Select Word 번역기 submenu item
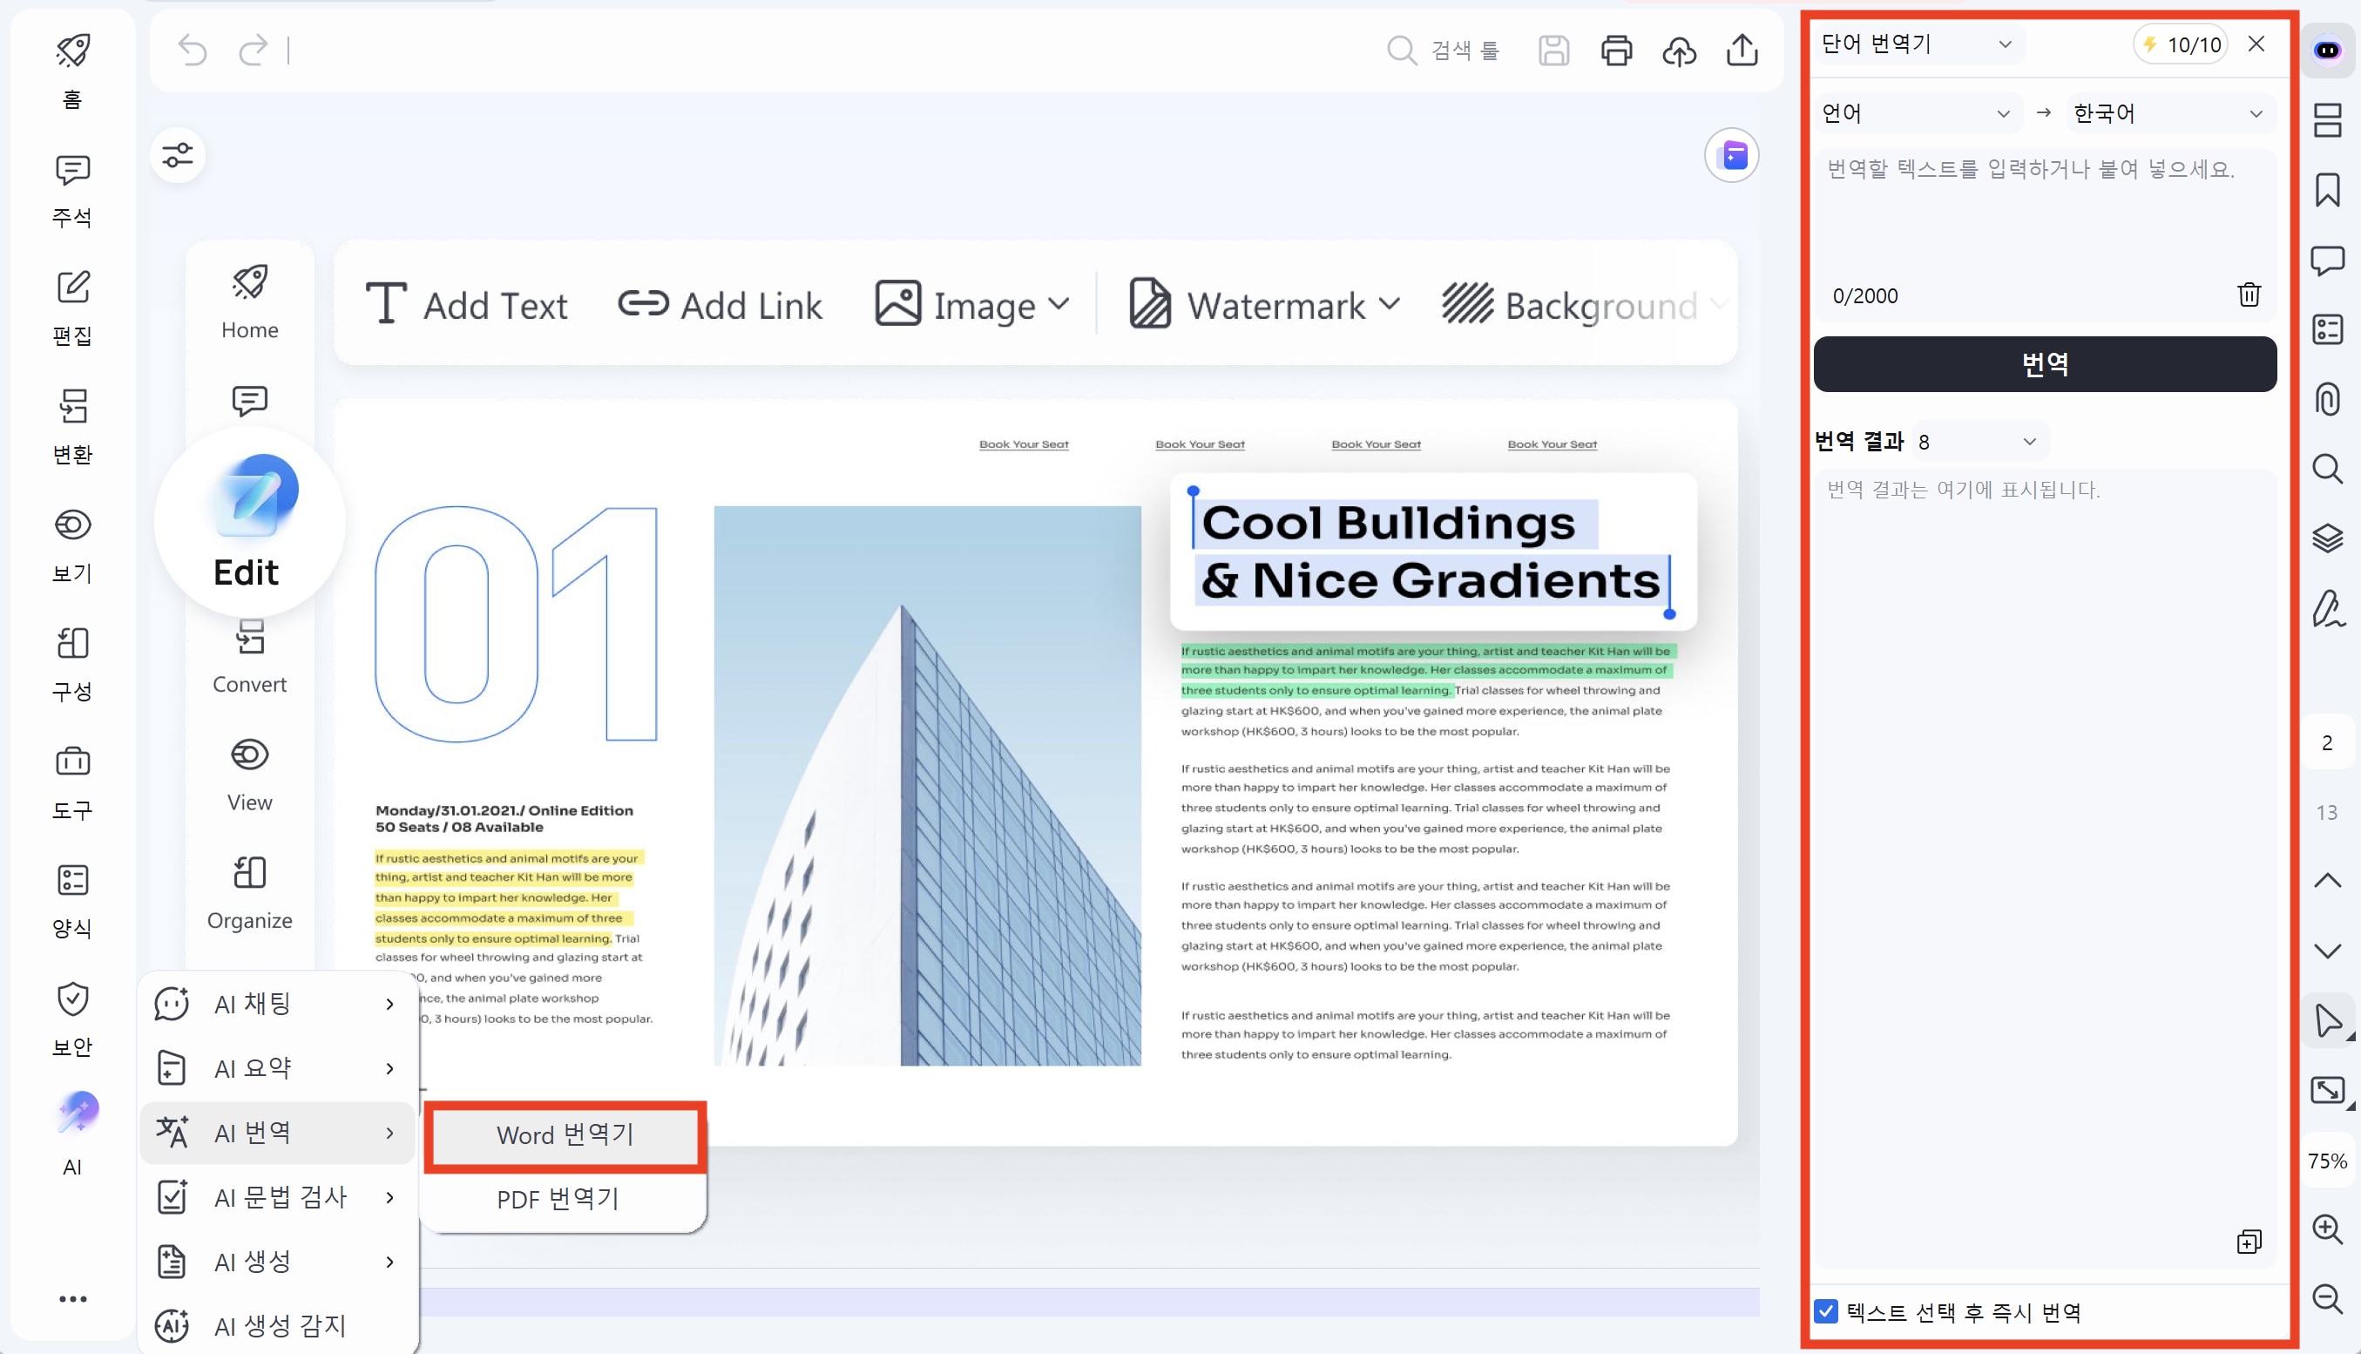Screen dimensions: 2361x1354 point(565,1134)
